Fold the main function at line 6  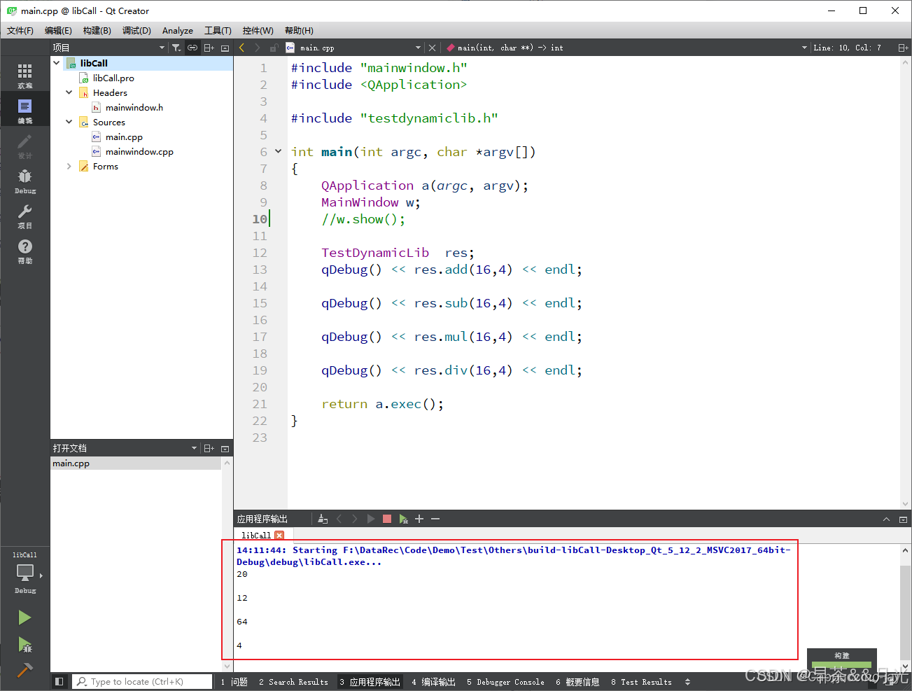[x=278, y=151]
